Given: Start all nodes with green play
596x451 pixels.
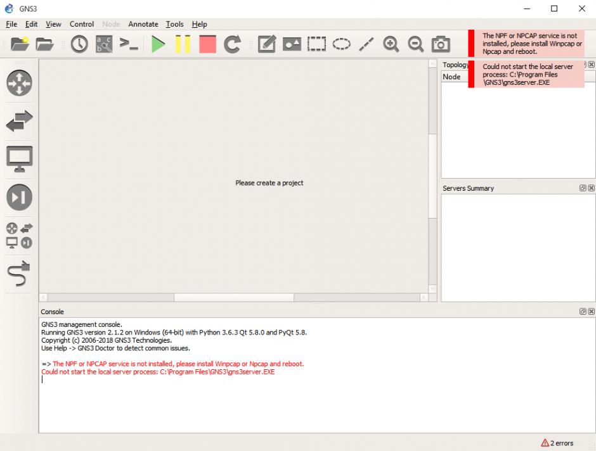Looking at the screenshot, I should [x=158, y=44].
